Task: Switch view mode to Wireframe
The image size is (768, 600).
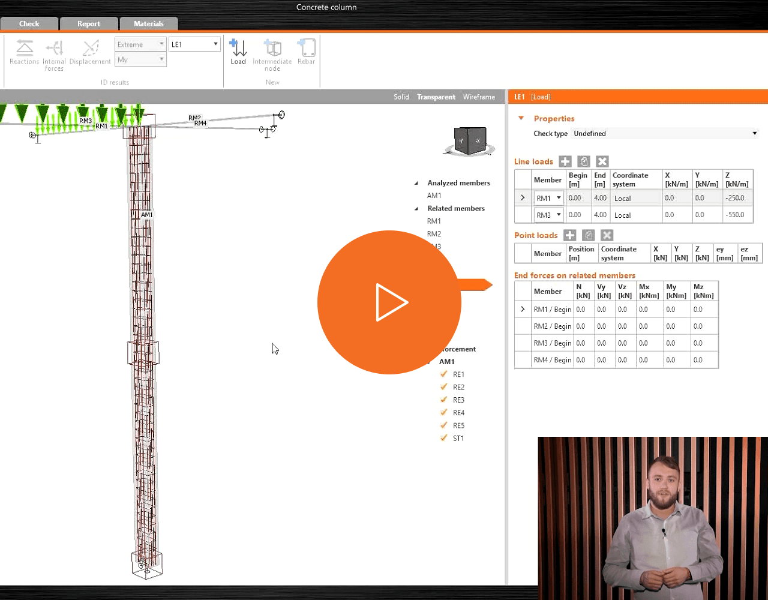Action: pyautogui.click(x=479, y=97)
